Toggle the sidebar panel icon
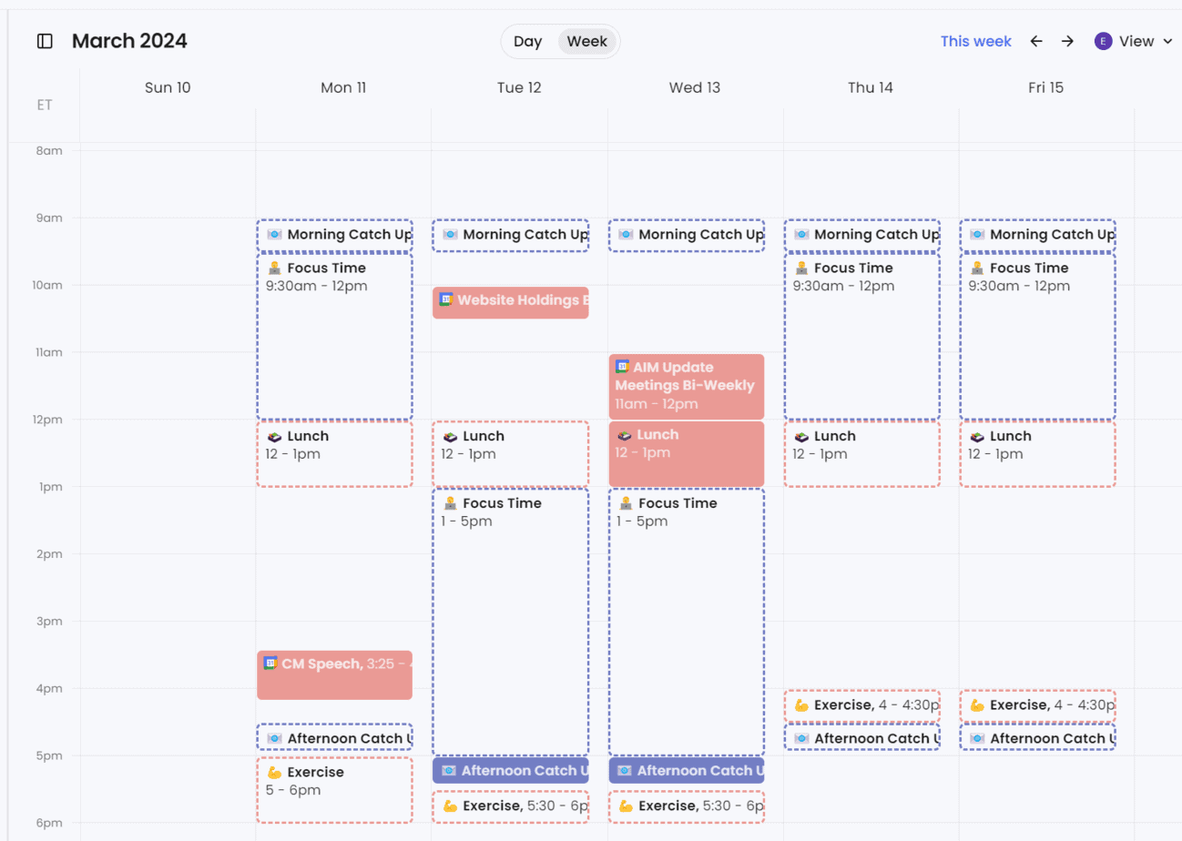 tap(45, 41)
